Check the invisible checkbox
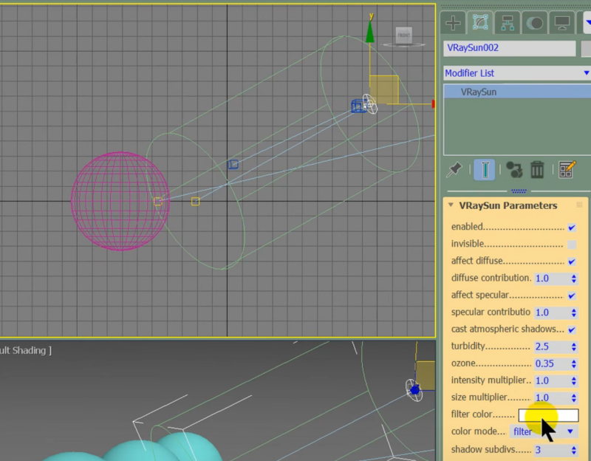This screenshot has width=591, height=461. click(x=571, y=245)
